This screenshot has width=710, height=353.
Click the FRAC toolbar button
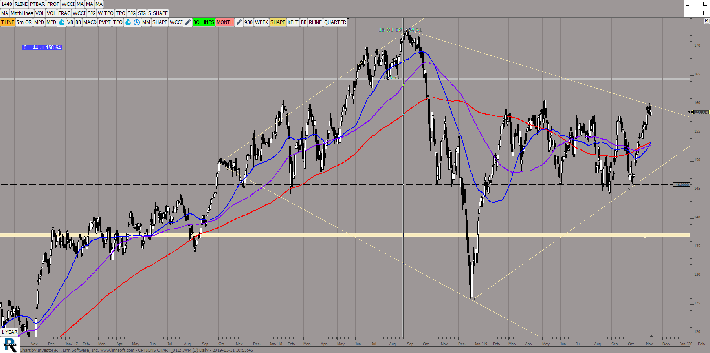(64, 13)
